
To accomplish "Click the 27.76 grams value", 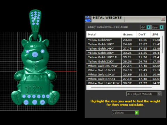I will click(127, 49).
